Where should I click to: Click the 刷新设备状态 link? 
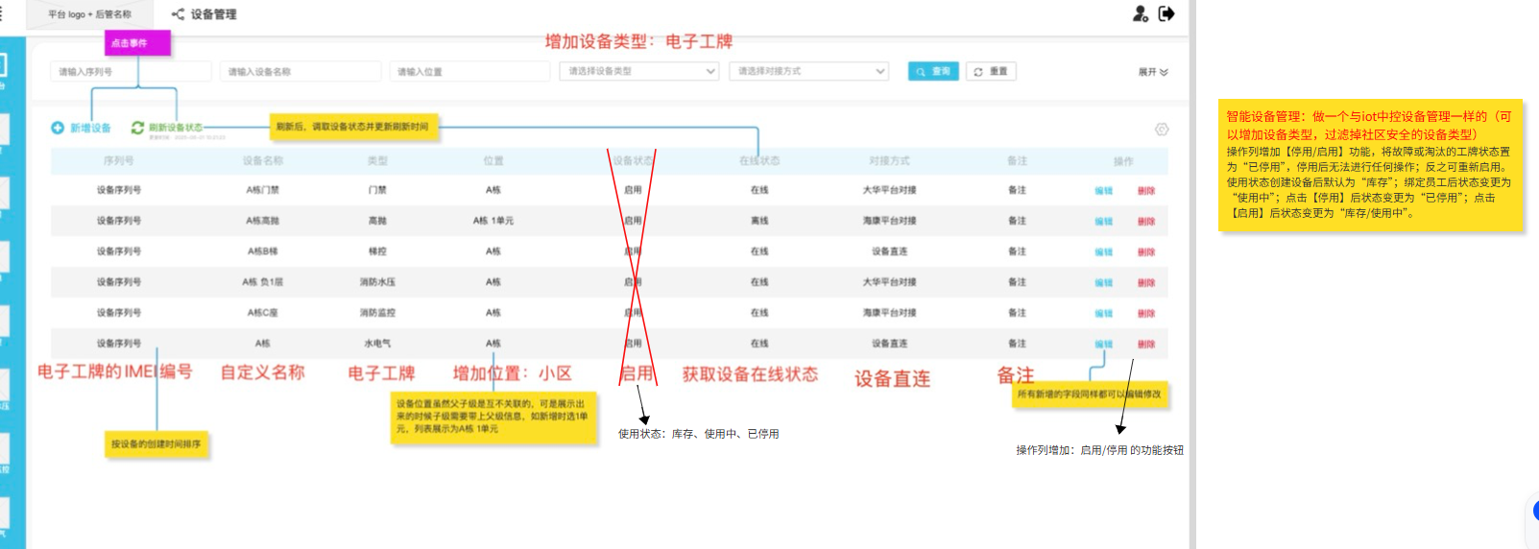(175, 127)
